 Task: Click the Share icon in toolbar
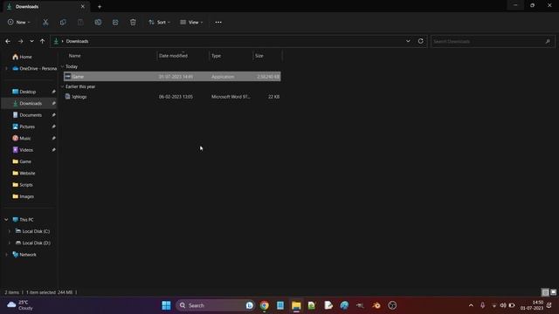115,22
